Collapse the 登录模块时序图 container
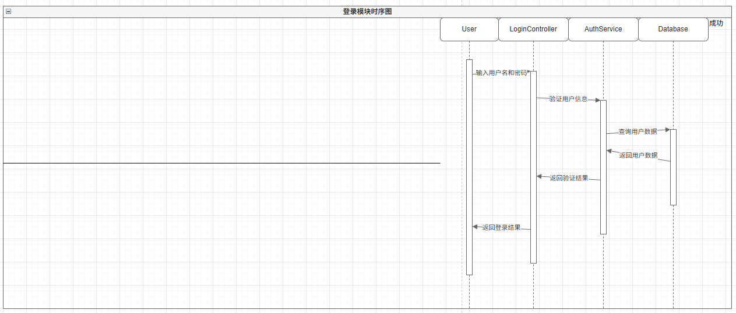 coord(8,12)
